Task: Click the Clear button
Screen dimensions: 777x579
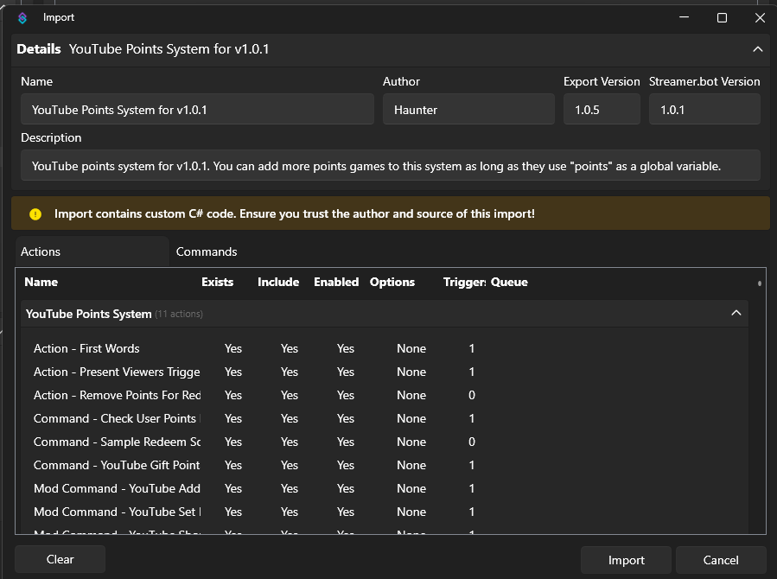Action: [x=60, y=559]
